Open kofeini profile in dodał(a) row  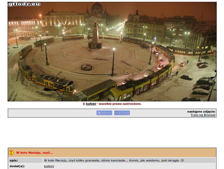click(x=49, y=166)
